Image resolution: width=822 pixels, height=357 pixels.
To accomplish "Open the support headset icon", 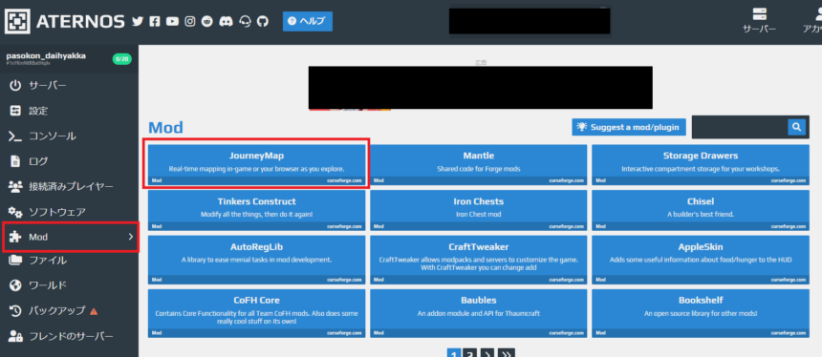I will coord(246,21).
